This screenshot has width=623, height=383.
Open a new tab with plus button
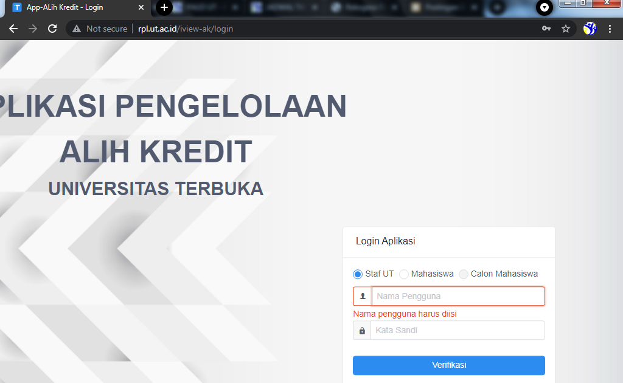(164, 7)
